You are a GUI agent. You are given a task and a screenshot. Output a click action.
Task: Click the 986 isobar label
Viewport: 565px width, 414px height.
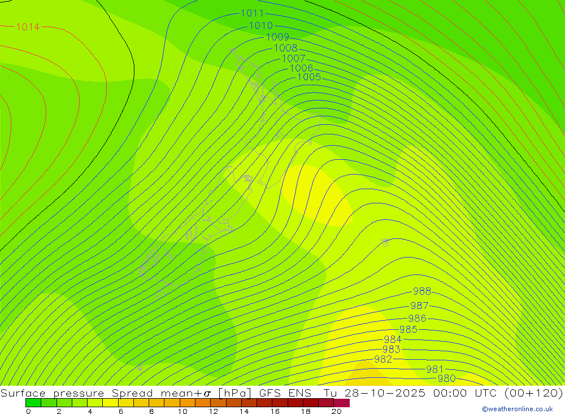[x=418, y=319]
